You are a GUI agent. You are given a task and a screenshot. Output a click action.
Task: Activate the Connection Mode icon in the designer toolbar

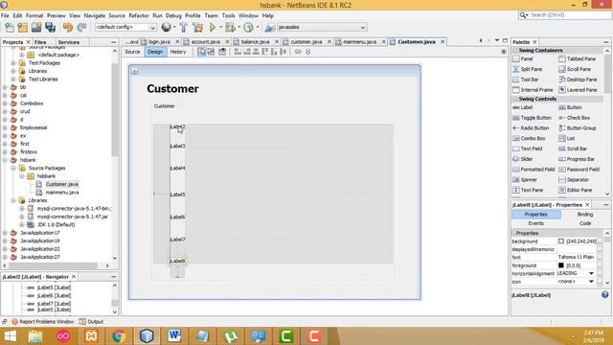coord(211,52)
